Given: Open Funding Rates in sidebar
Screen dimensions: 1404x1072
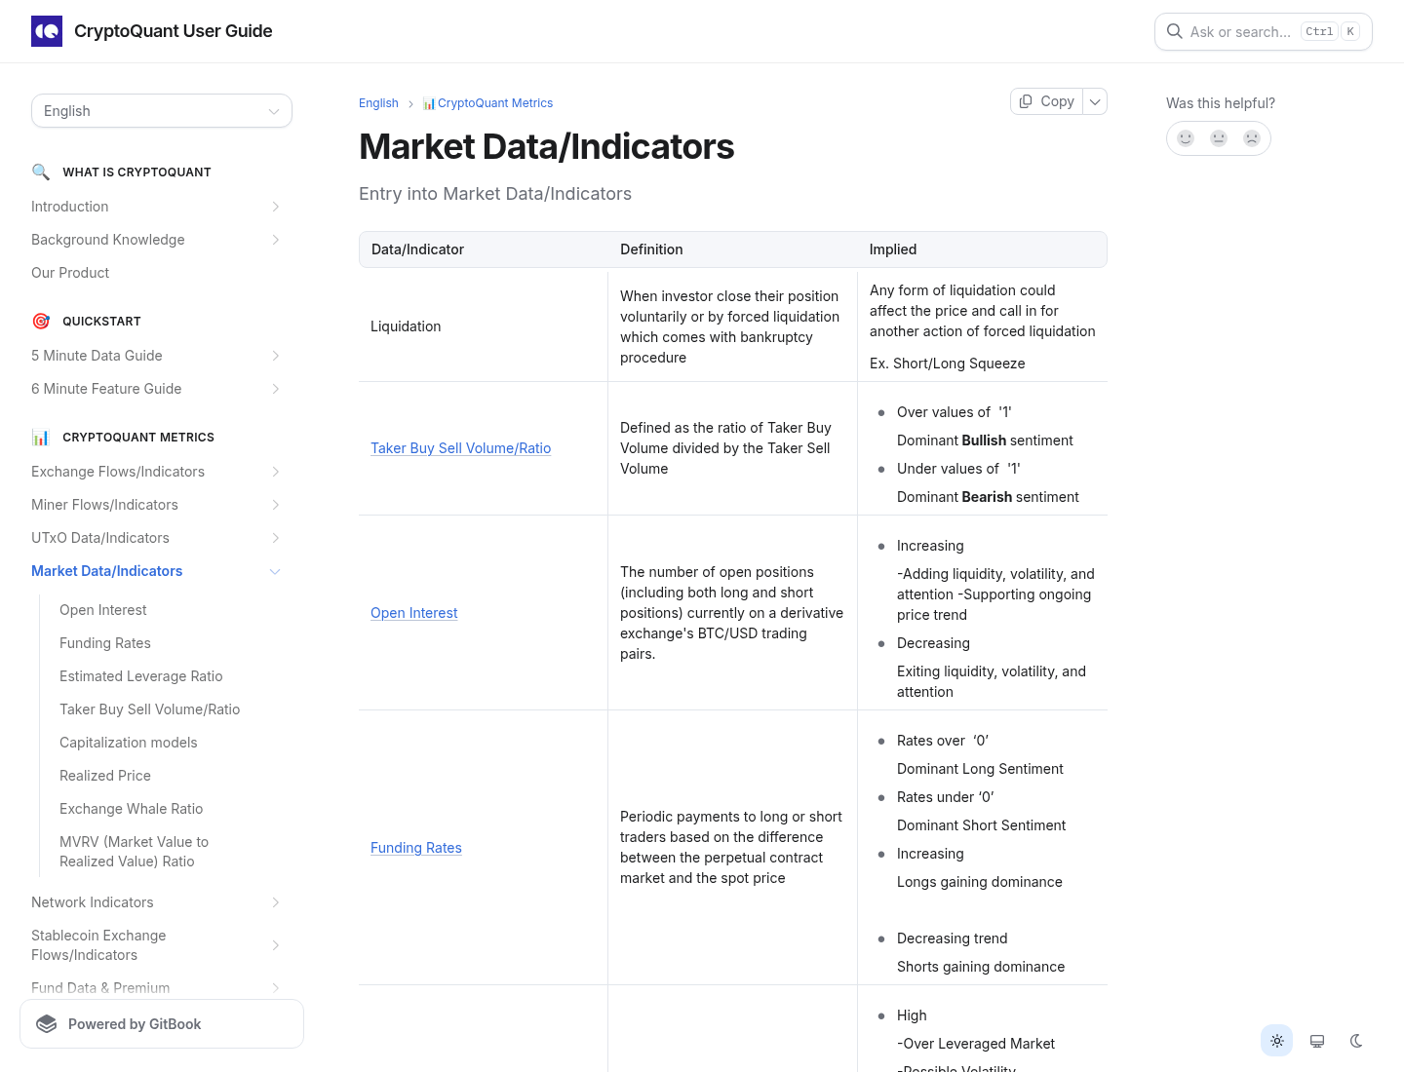Looking at the screenshot, I should click(105, 643).
